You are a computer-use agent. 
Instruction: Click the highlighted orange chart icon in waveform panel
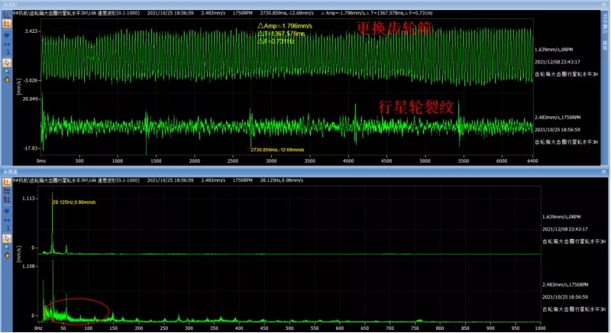pyautogui.click(x=7, y=23)
